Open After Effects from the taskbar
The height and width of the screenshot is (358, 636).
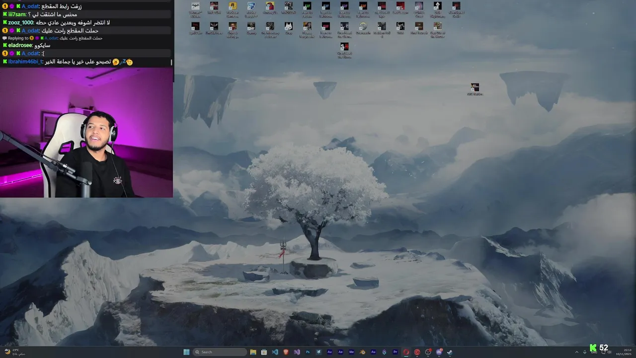340,352
